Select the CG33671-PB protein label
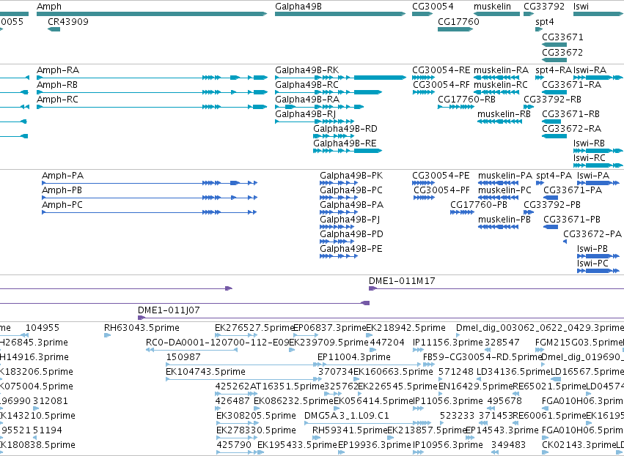The height and width of the screenshot is (456, 624). (572, 220)
